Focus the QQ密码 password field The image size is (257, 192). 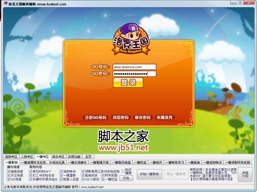134,74
